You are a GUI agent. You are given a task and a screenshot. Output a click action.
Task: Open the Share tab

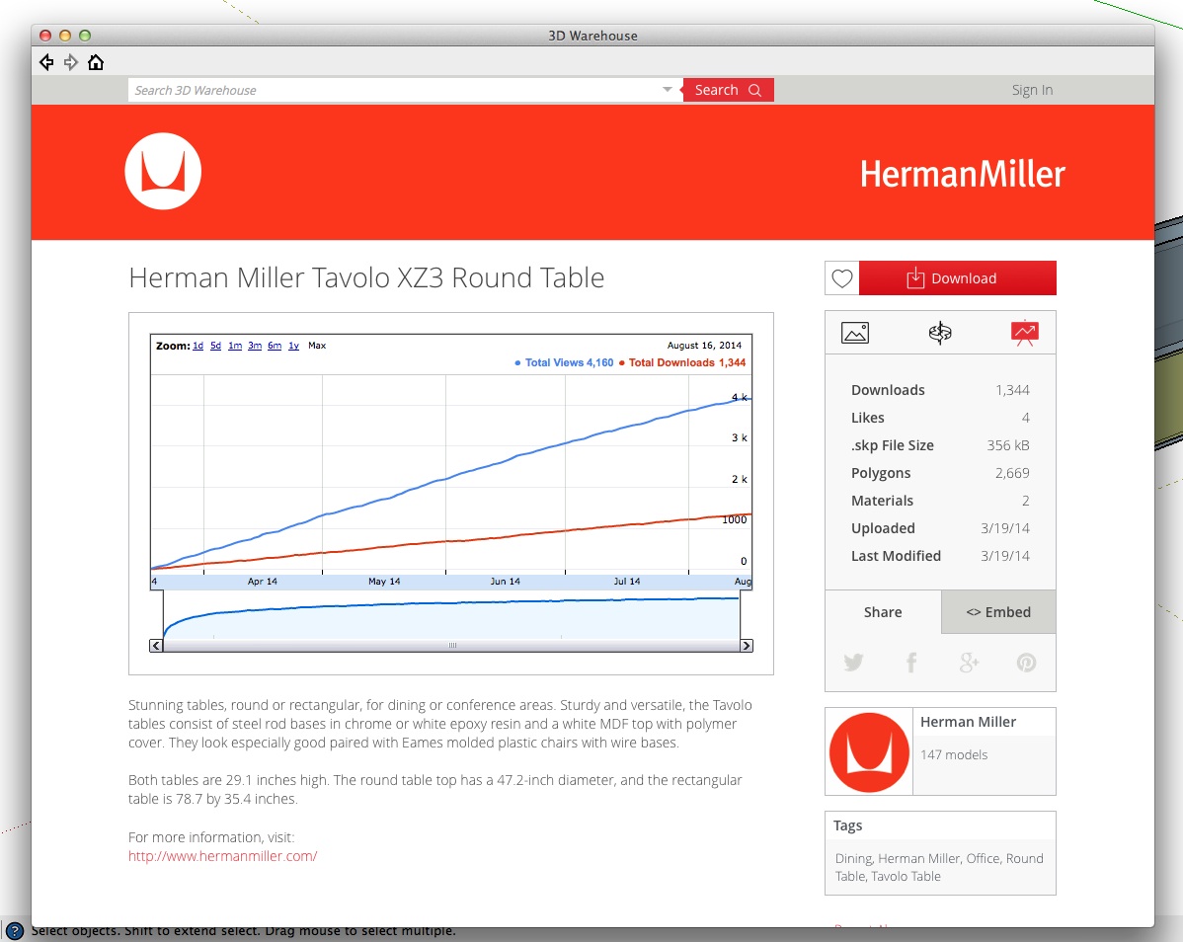(883, 612)
